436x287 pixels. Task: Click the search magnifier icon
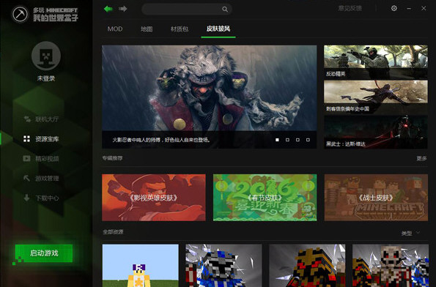tap(225, 10)
